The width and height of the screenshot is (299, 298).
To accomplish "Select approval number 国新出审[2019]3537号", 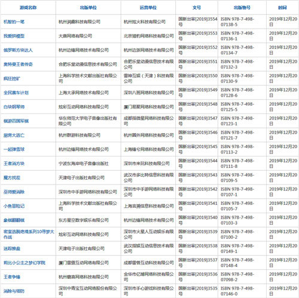I will (x=198, y=263).
